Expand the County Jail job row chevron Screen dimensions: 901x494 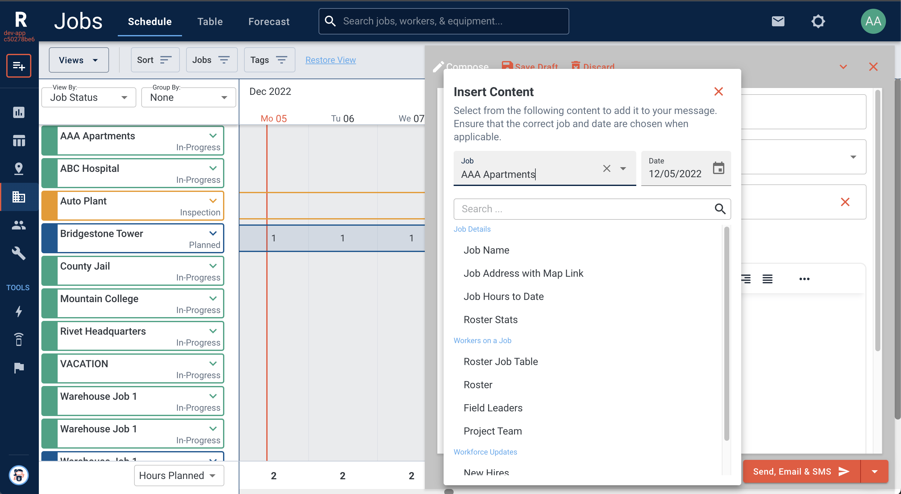pyautogui.click(x=213, y=266)
